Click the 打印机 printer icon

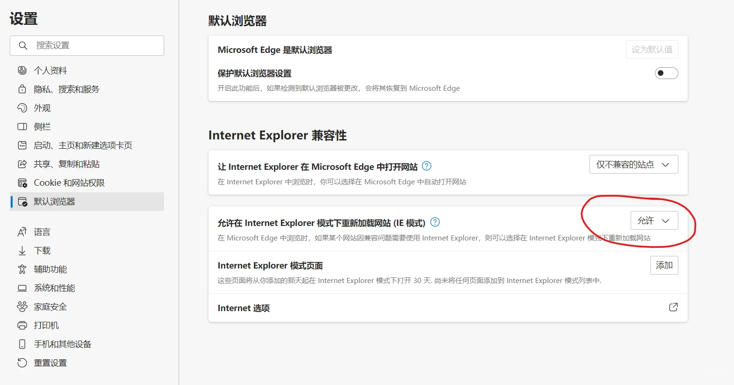tap(22, 325)
